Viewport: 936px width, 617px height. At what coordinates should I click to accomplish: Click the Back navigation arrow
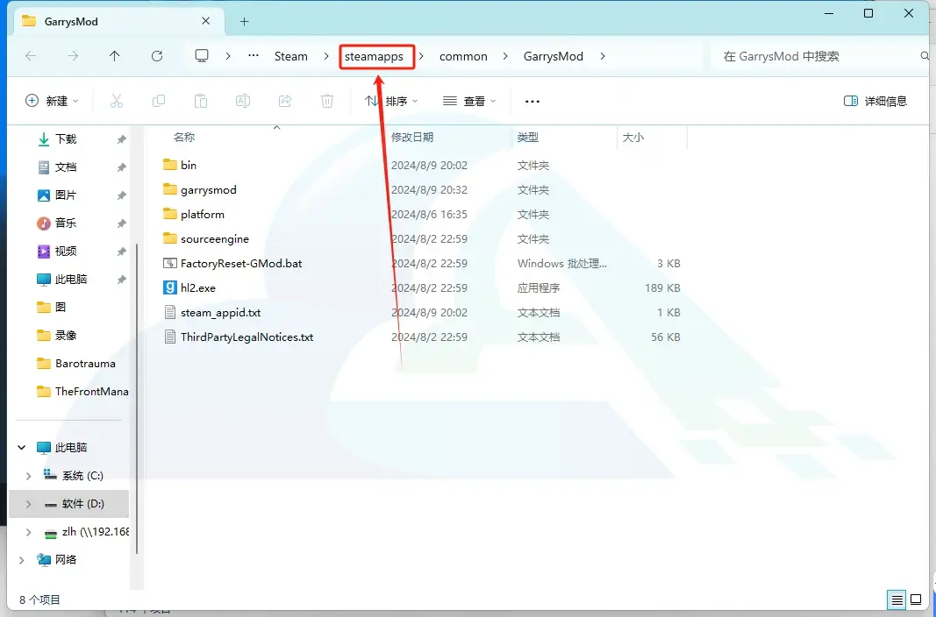tap(31, 56)
